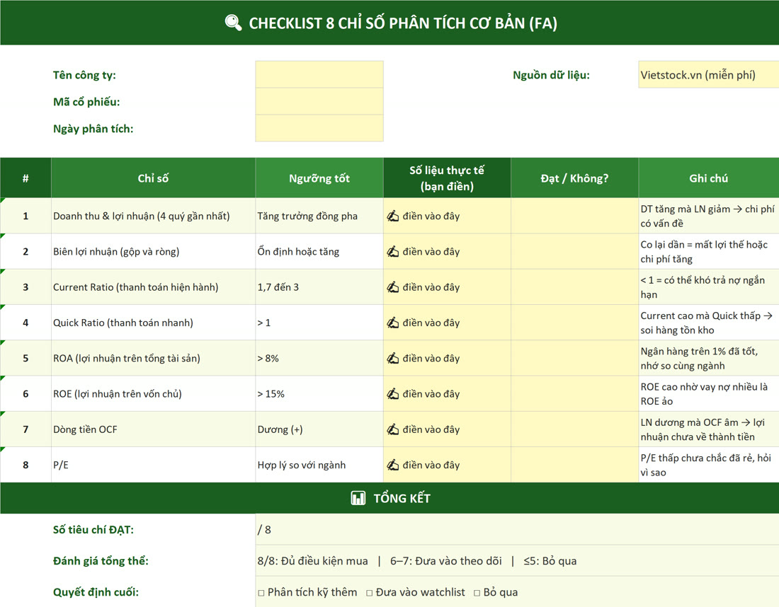
Task: Click the Nguồn dữ liệu label
Action: tap(551, 75)
